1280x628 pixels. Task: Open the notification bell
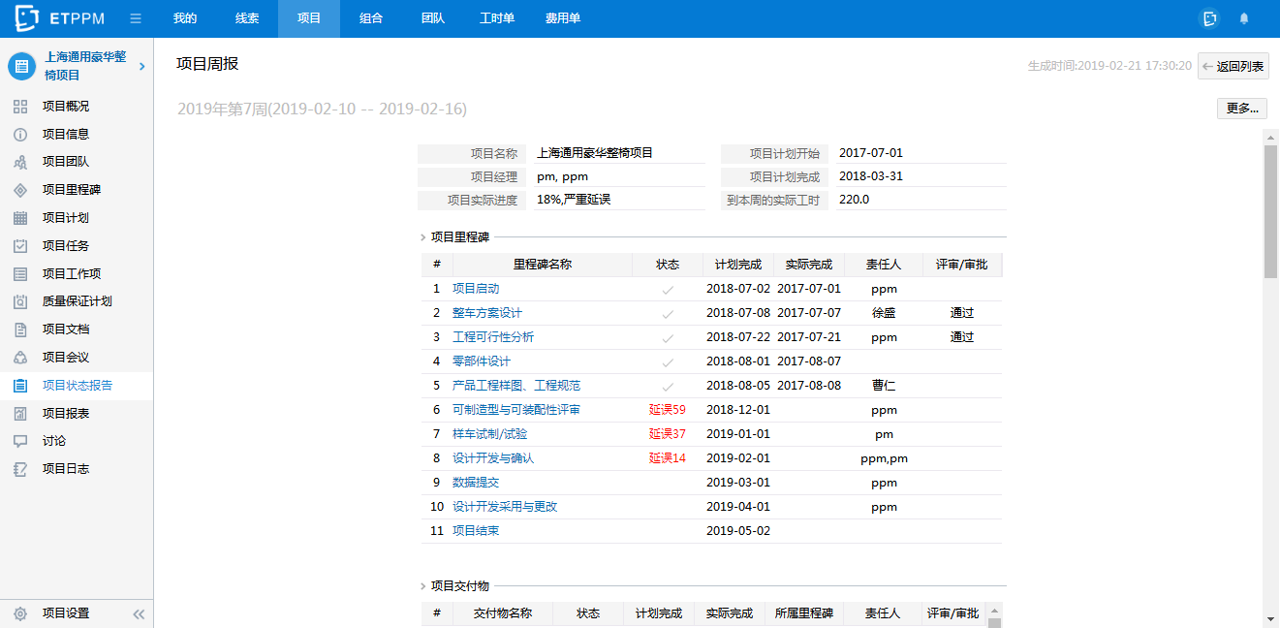1244,18
